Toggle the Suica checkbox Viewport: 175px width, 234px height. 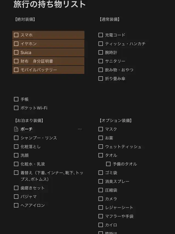pyautogui.click(x=16, y=53)
